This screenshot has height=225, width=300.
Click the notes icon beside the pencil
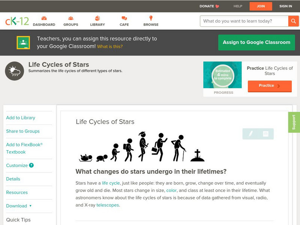click(265, 133)
